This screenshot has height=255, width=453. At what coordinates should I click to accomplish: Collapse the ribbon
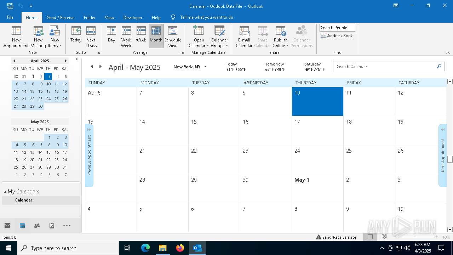coord(448,53)
